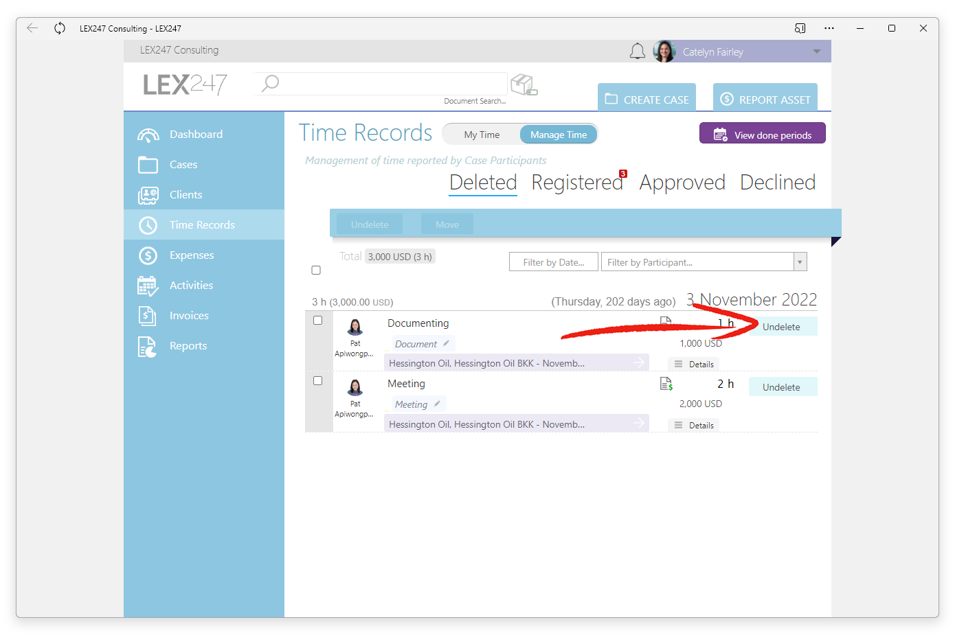The height and width of the screenshot is (635, 955).
Task: Open the Registered tab
Action: (577, 183)
